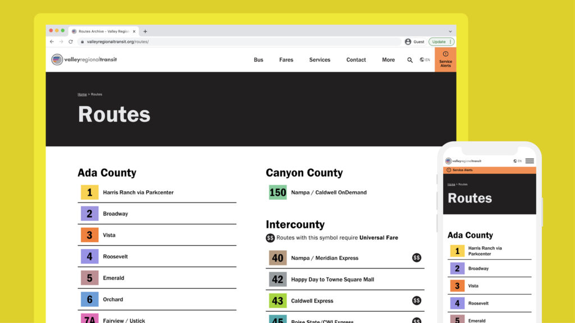Click the $$ icon on Caldwell Express
This screenshot has height=323, width=575.
(417, 301)
